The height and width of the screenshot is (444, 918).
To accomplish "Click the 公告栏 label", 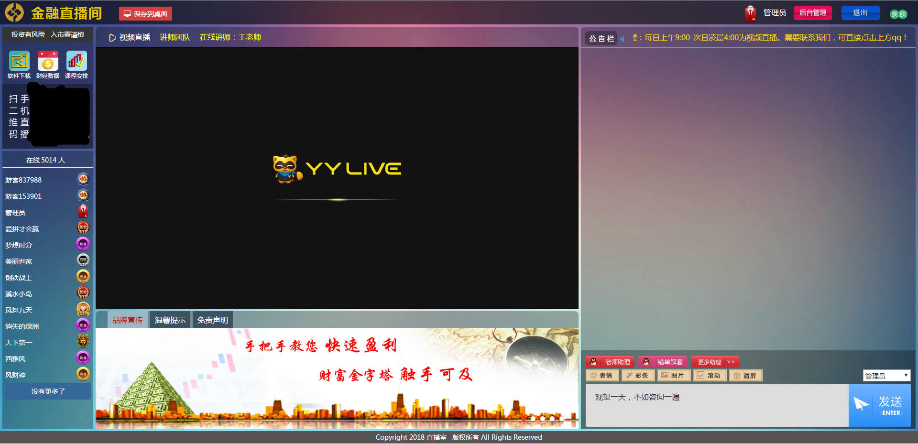I will pyautogui.click(x=601, y=38).
